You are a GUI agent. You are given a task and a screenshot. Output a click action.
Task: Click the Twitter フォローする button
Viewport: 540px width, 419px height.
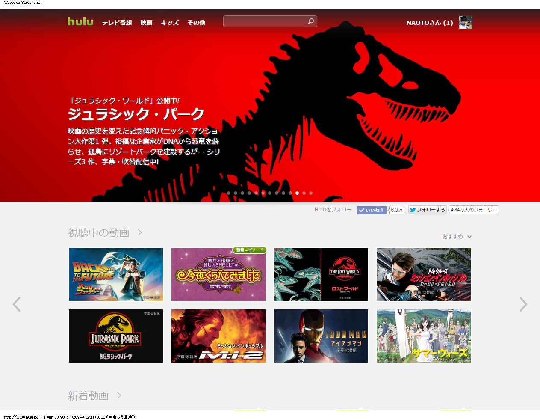point(427,210)
